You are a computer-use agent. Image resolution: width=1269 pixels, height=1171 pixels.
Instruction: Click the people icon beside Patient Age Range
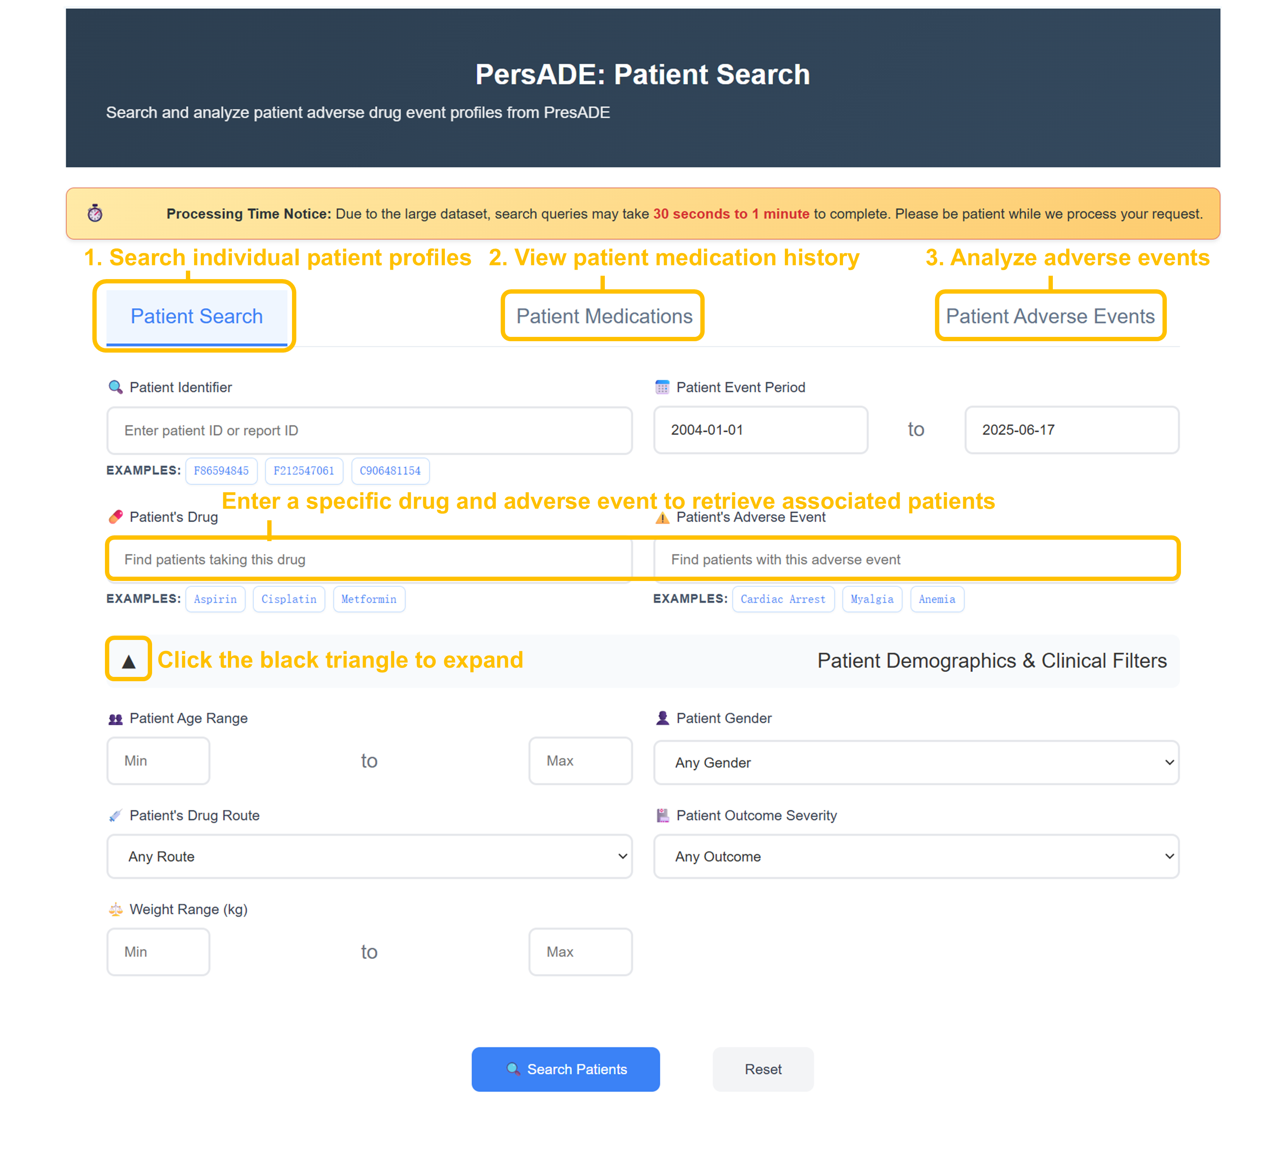pyautogui.click(x=115, y=719)
